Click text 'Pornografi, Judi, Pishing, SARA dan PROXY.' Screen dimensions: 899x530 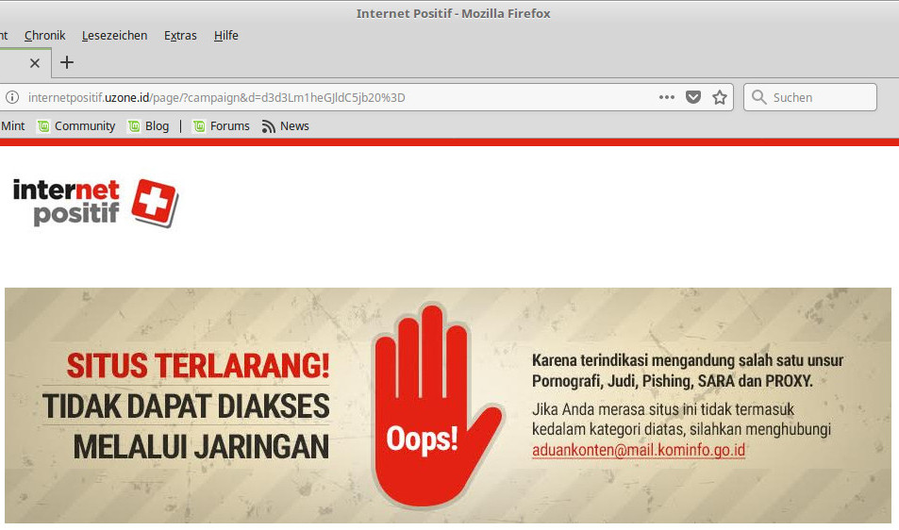pos(673,381)
